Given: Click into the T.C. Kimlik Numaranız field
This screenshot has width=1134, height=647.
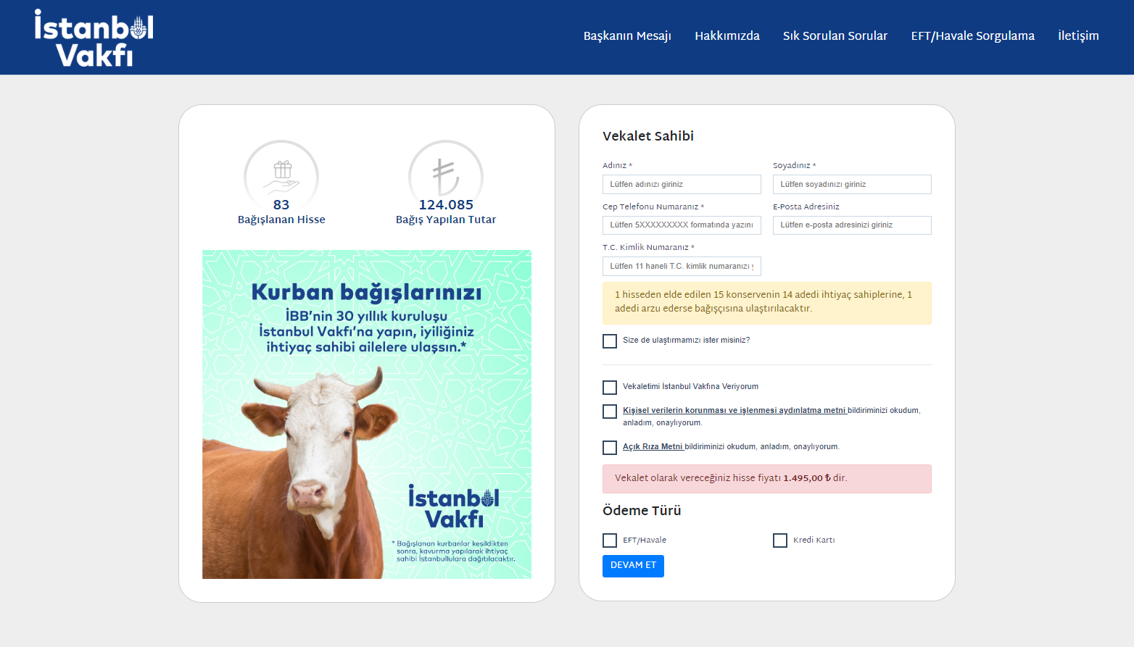Looking at the screenshot, I should click(x=682, y=267).
